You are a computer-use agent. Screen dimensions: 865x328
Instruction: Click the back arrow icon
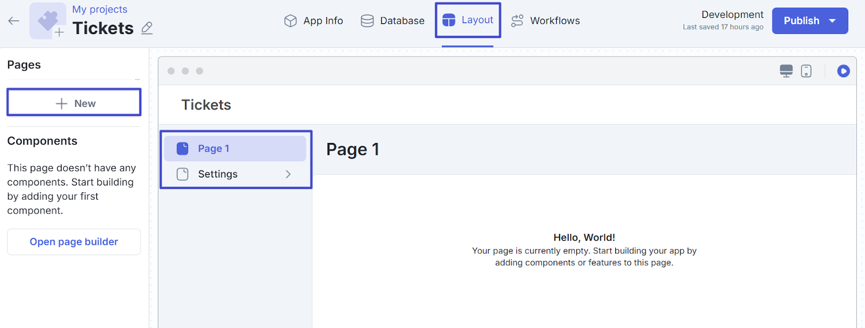[x=14, y=21]
